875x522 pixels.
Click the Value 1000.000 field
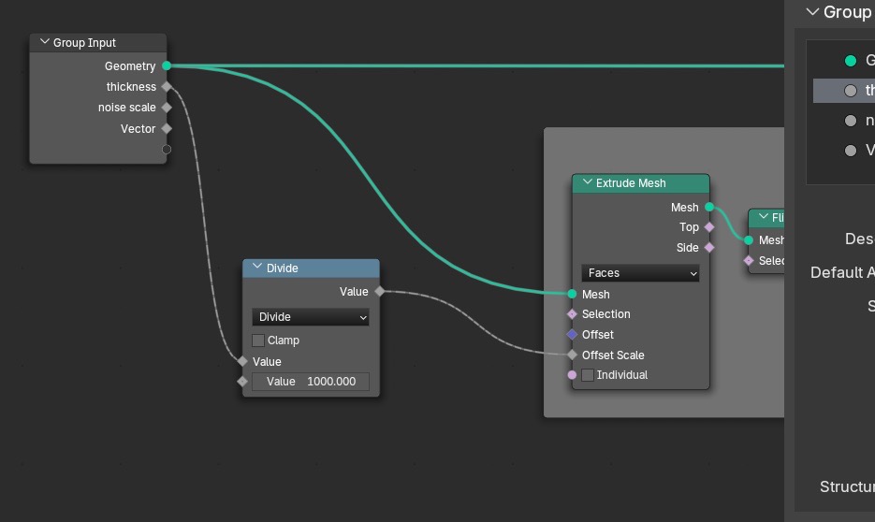[x=311, y=382]
